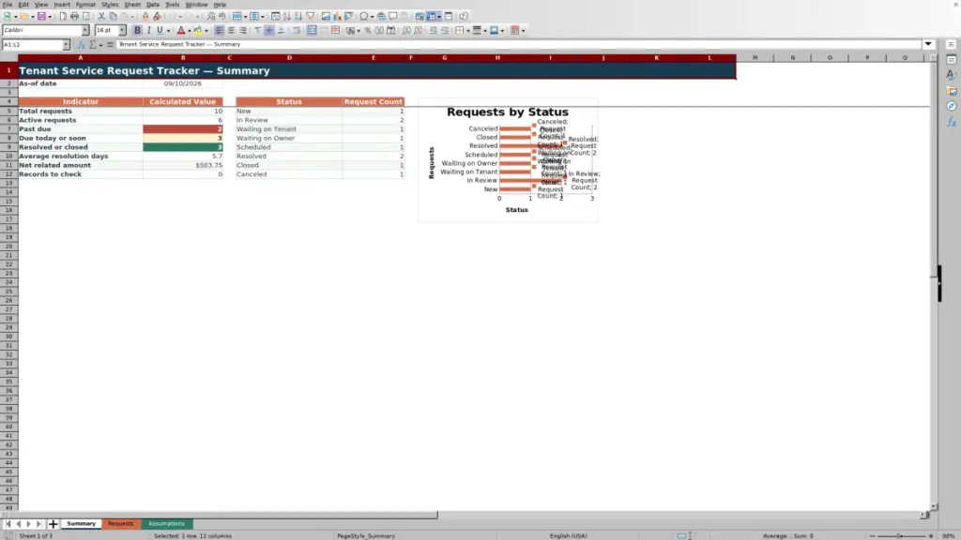Viewport: 961px width, 540px height.
Task: Click the Format as Percent icon
Action: (x=368, y=30)
